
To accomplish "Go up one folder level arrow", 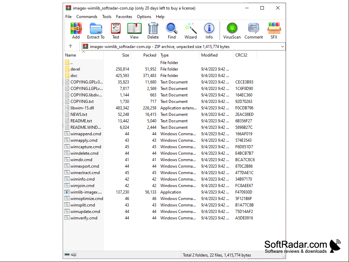I will 70,46.
